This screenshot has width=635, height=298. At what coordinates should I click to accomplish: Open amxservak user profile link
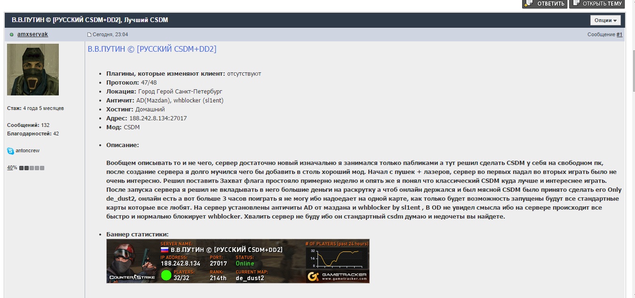32,34
